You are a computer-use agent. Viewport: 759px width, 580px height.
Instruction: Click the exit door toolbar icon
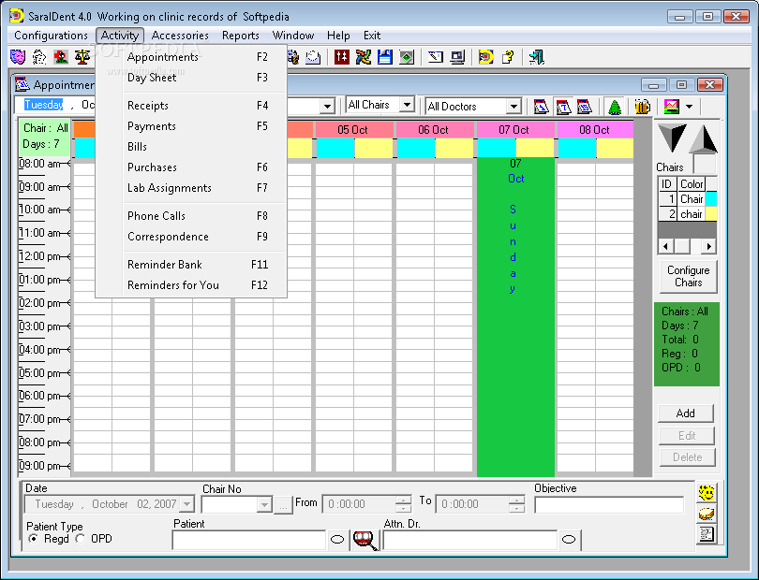pyautogui.click(x=536, y=57)
